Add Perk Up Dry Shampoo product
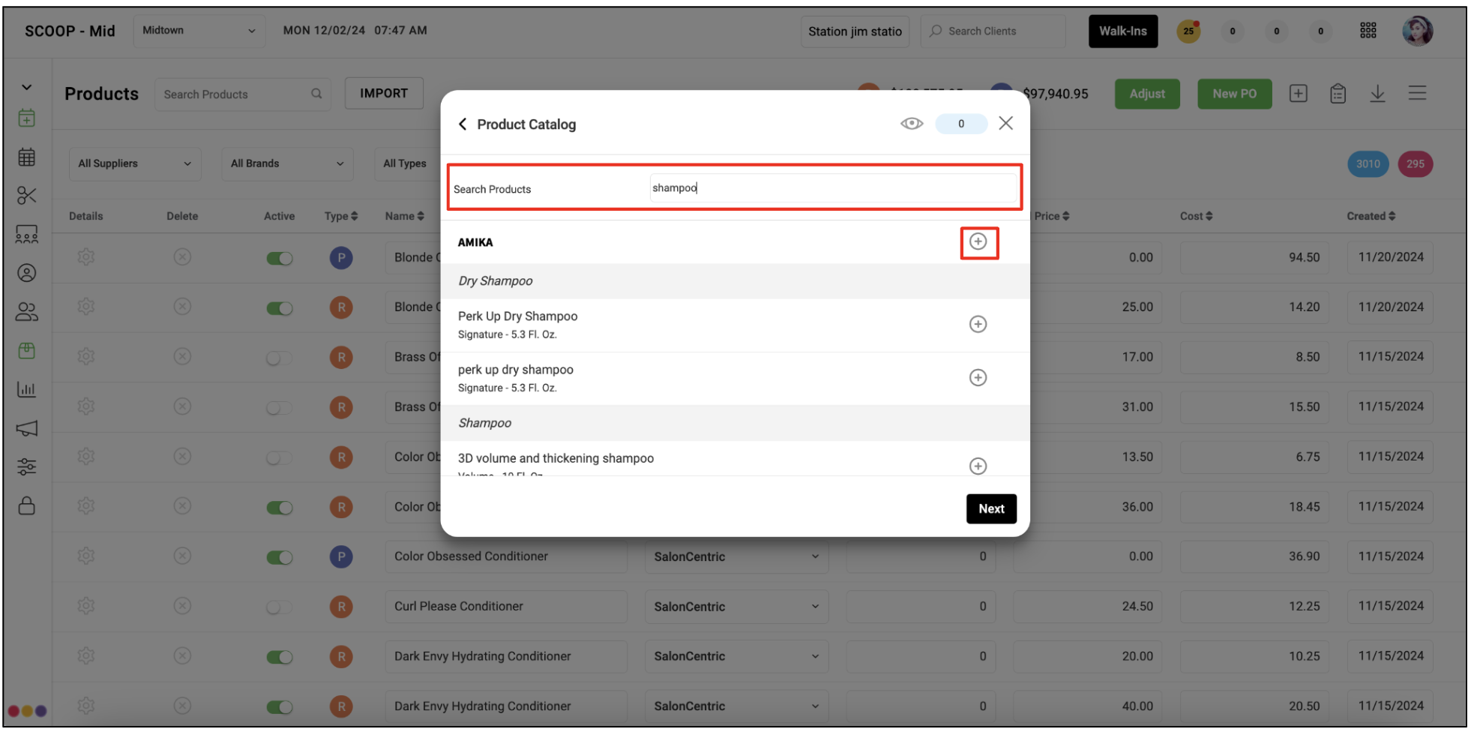1474x735 pixels. (x=978, y=324)
